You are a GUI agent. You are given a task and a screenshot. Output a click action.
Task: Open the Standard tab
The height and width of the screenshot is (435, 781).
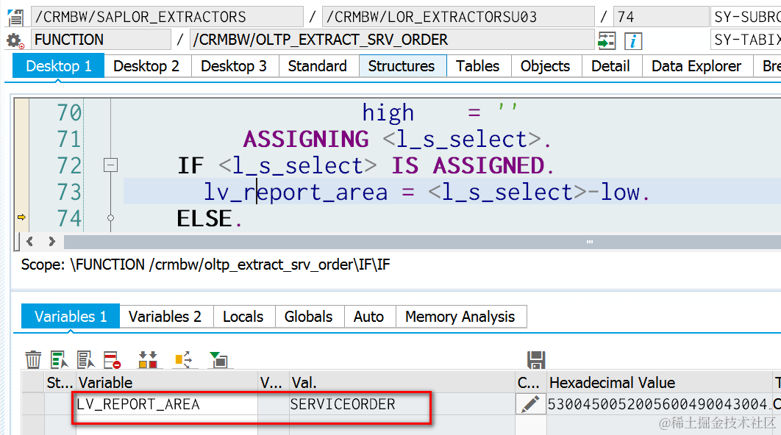click(x=317, y=66)
